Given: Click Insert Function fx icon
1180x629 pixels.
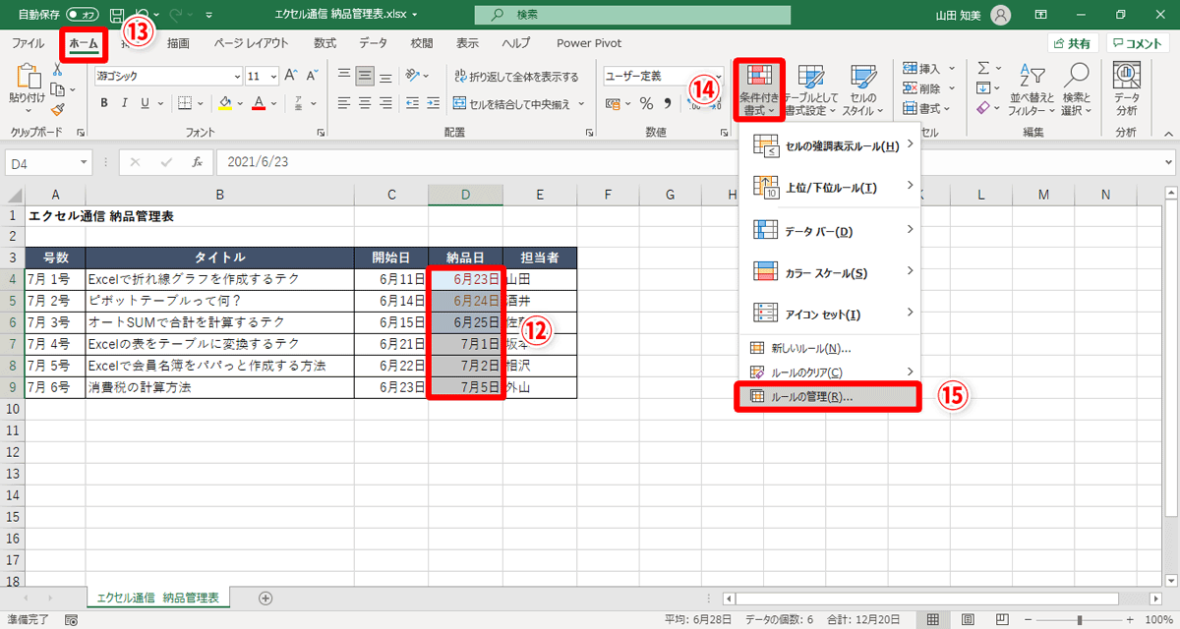Looking at the screenshot, I should click(x=197, y=162).
